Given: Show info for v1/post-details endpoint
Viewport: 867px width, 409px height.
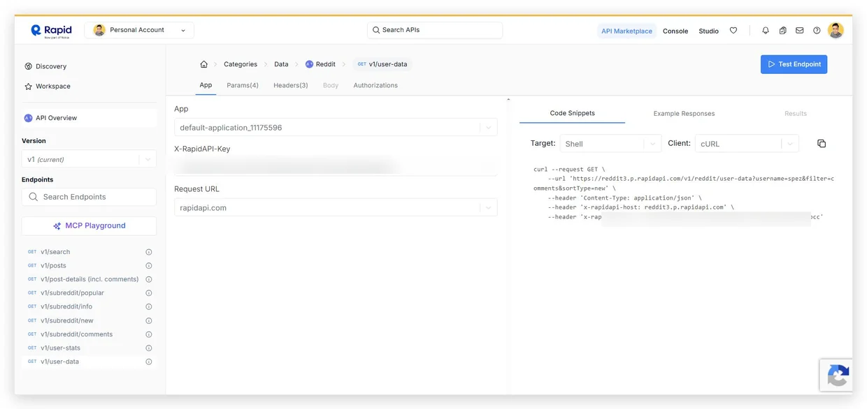Looking at the screenshot, I should tap(149, 279).
